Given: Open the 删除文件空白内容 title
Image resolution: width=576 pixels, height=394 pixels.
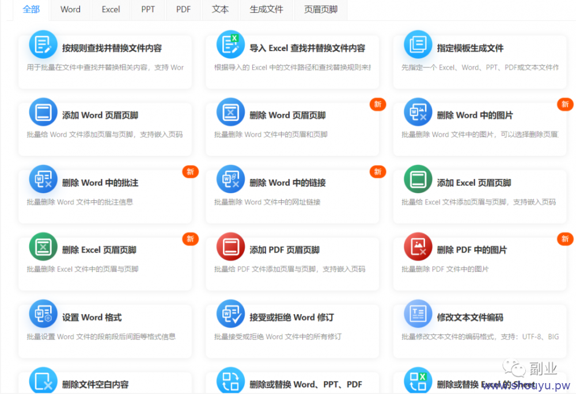Looking at the screenshot, I should point(96,384).
